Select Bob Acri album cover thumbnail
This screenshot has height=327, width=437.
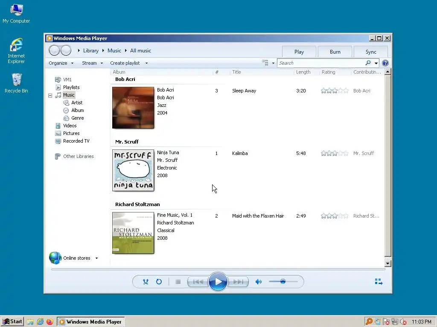(x=133, y=108)
